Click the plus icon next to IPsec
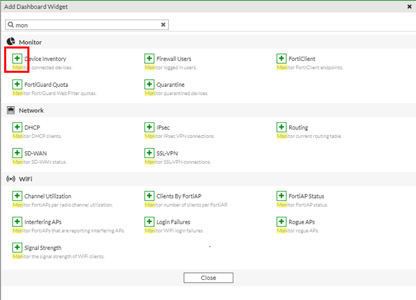The height and width of the screenshot is (300, 416). pos(149,128)
